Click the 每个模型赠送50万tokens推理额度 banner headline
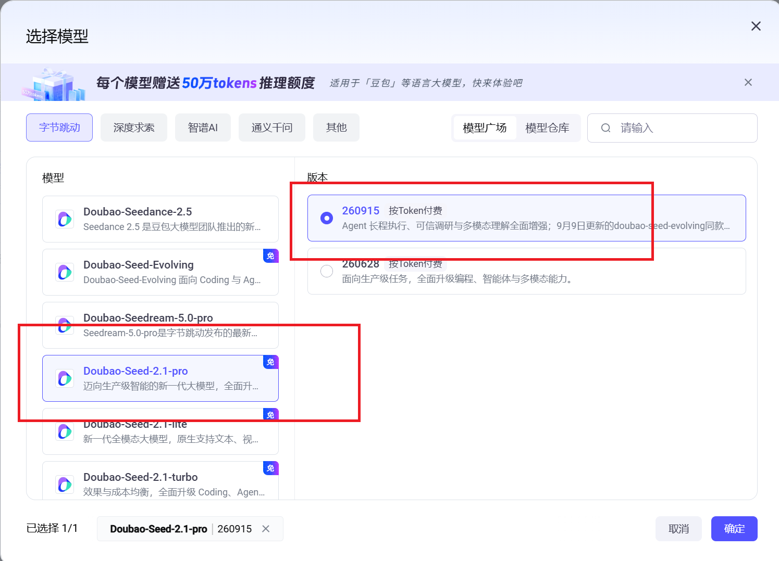 (x=205, y=83)
